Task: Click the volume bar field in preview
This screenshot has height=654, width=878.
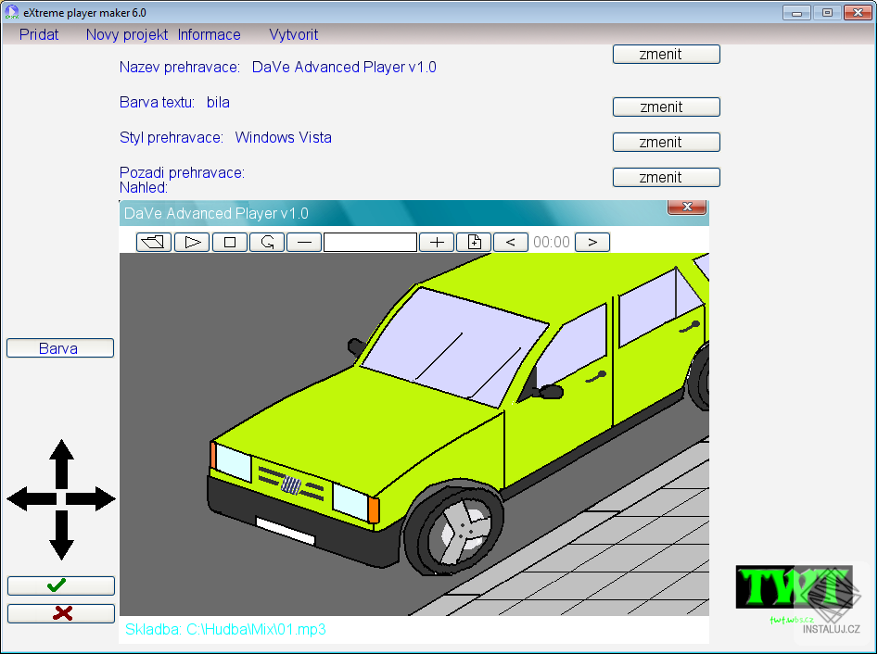Action: [370, 243]
